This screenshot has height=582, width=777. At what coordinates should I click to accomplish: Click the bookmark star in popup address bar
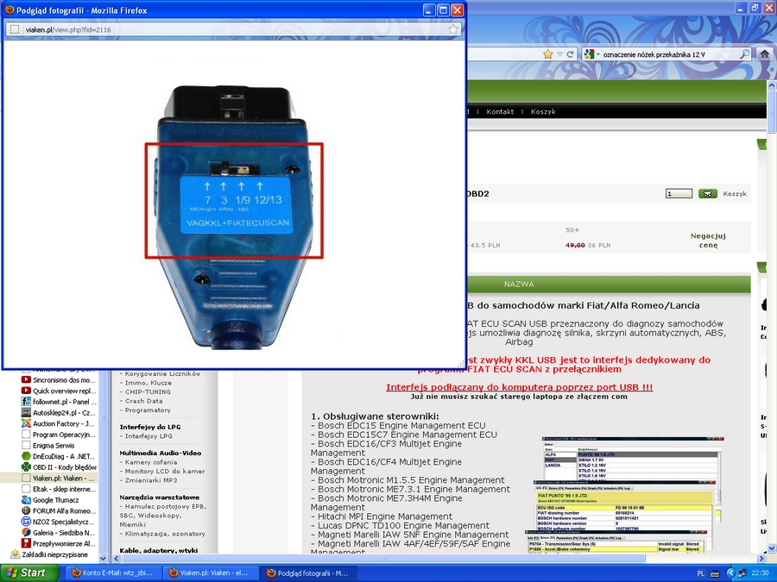click(x=453, y=29)
